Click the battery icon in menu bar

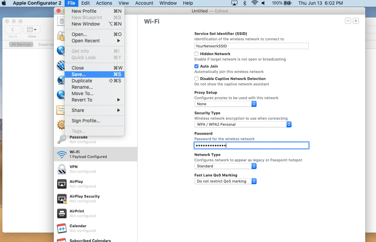click(288, 3)
